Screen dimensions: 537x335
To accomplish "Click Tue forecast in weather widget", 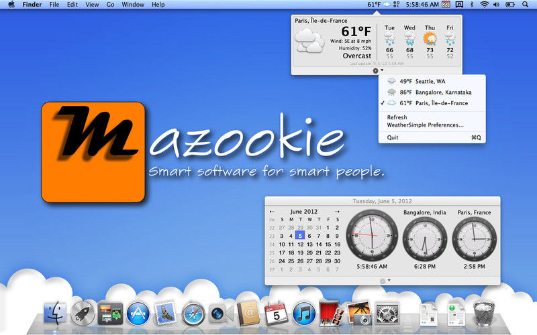I will click(x=389, y=42).
